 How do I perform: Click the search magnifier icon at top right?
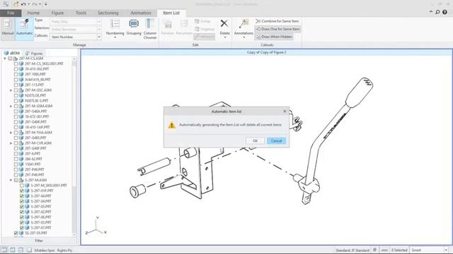(437, 12)
